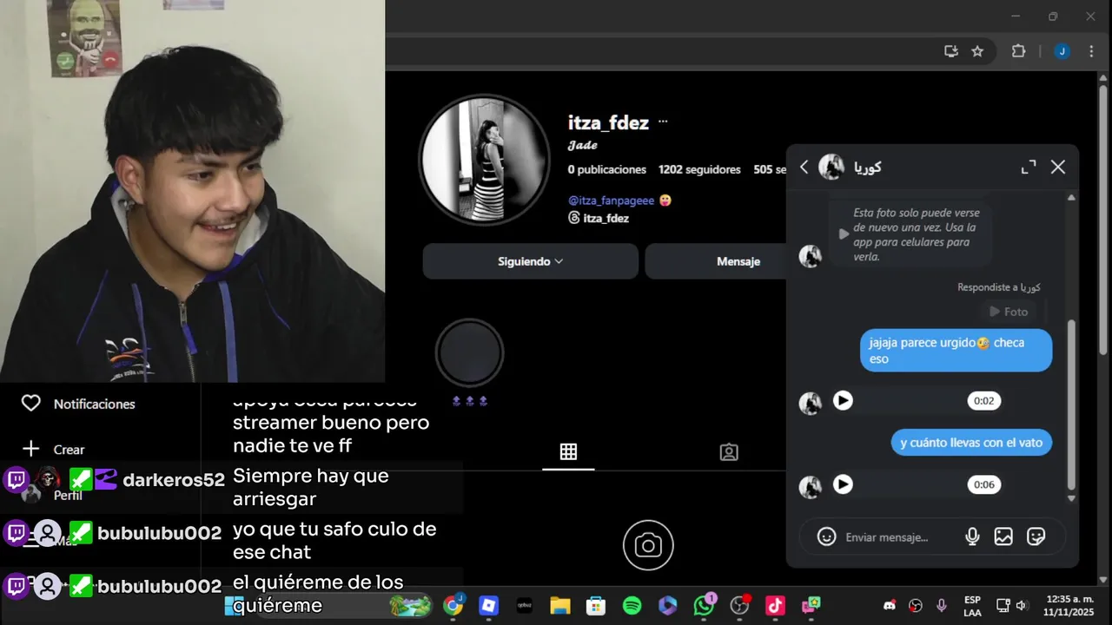Open the volume control in system tray
Screen dimensions: 1112x625
tap(1022, 605)
